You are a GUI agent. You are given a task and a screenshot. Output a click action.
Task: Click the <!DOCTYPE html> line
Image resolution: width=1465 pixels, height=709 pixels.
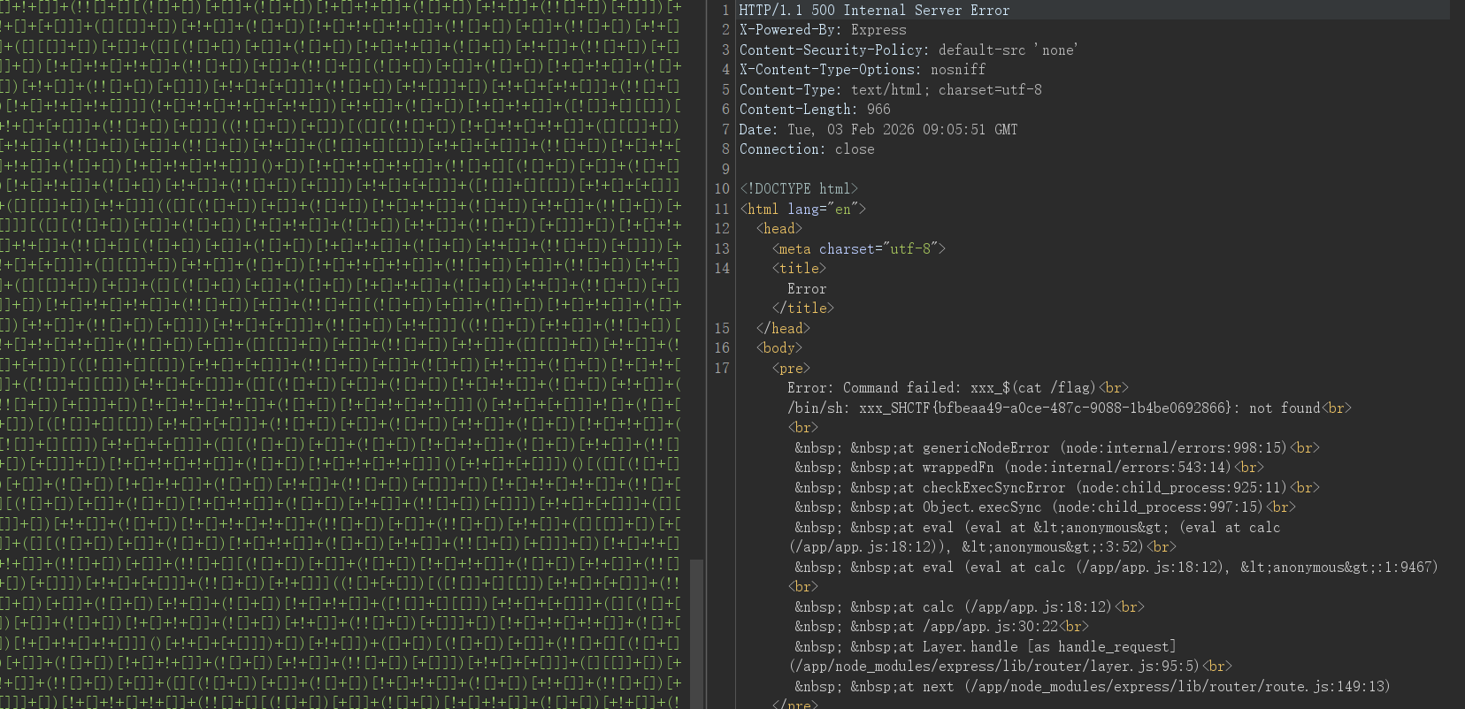pos(799,189)
